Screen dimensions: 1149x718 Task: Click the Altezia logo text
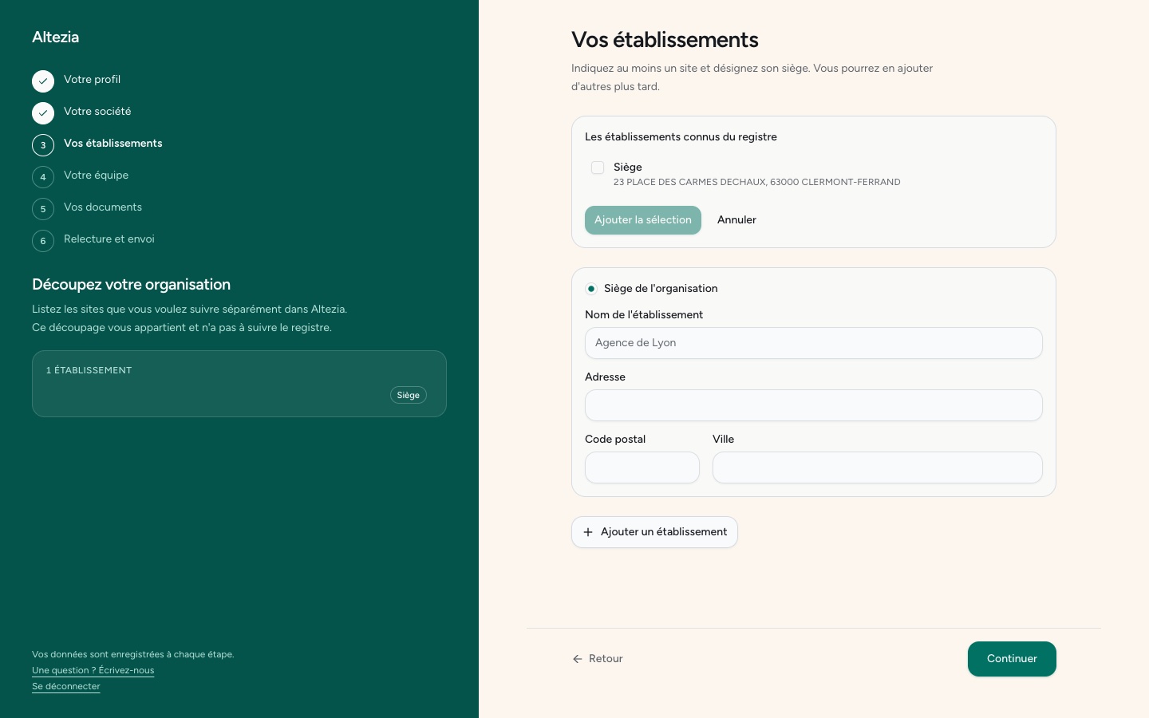[56, 37]
